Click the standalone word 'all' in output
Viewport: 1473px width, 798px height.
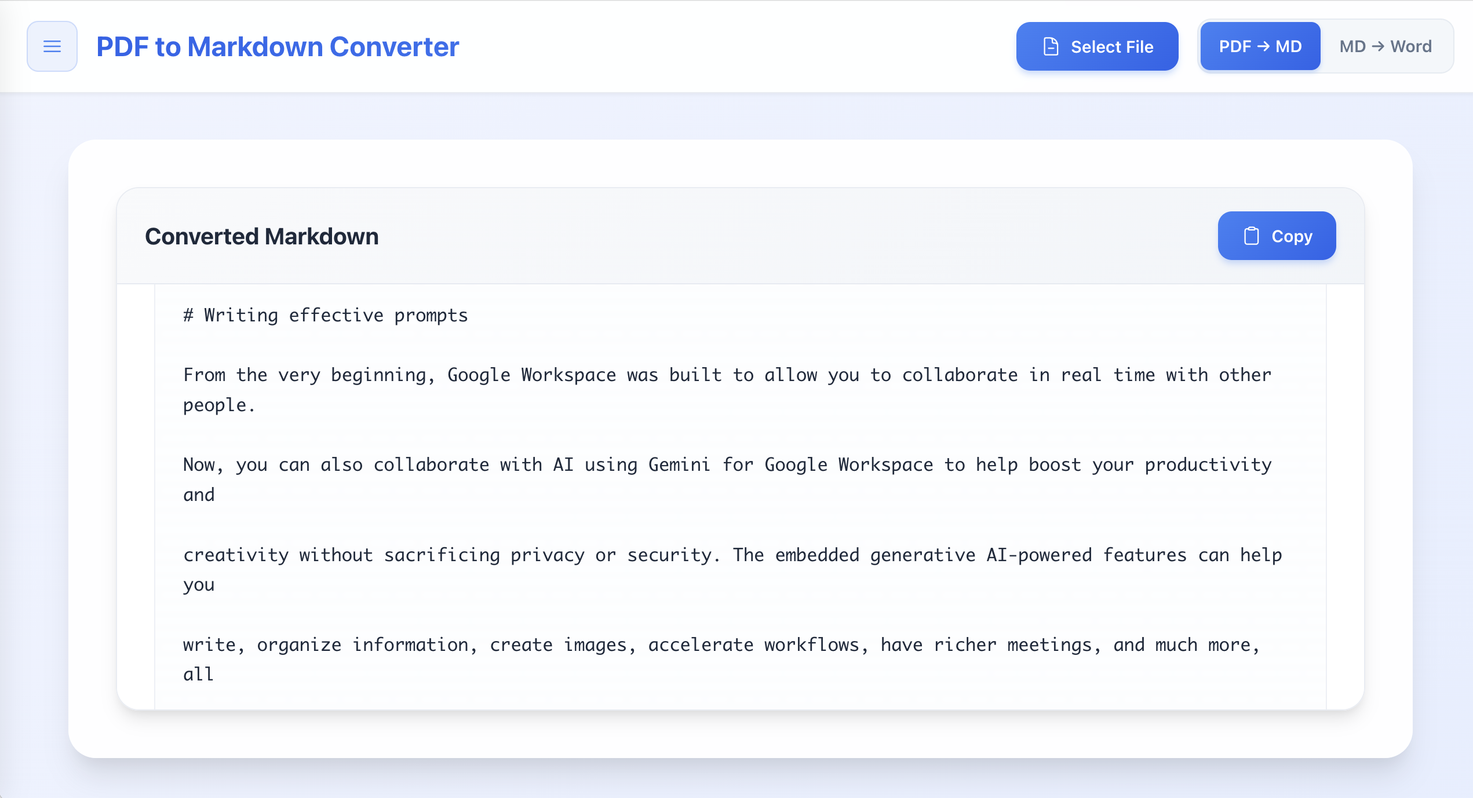[199, 675]
